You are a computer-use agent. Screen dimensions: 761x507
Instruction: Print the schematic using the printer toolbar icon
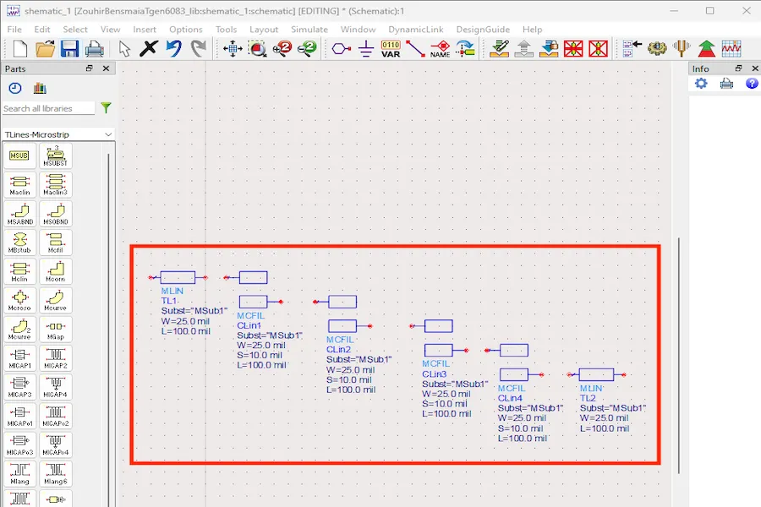94,49
